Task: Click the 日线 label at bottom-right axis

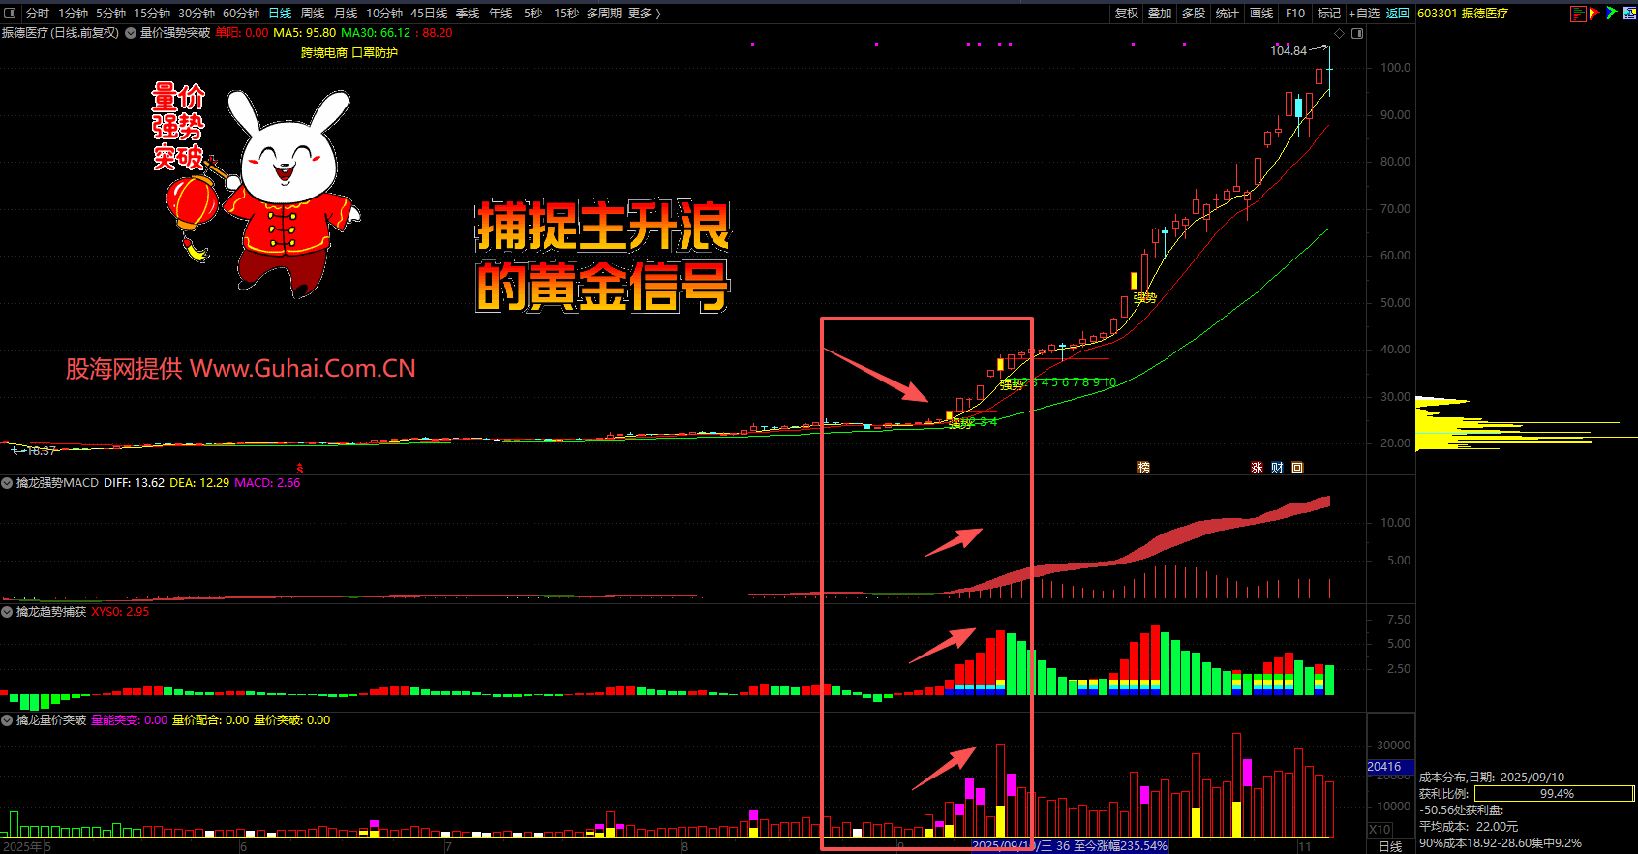Action: [1390, 846]
